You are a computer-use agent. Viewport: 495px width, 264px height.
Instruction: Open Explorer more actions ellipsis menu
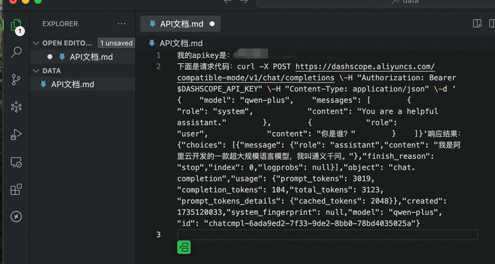tap(121, 24)
